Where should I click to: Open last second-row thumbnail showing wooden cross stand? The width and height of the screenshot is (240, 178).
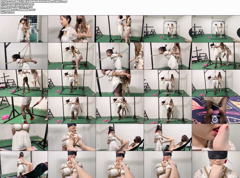point(216,56)
